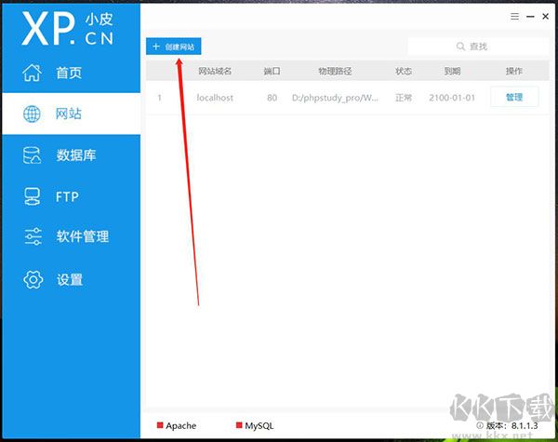Click the globe icon beside 网站
Viewport: 558px width, 442px height.
[32, 114]
